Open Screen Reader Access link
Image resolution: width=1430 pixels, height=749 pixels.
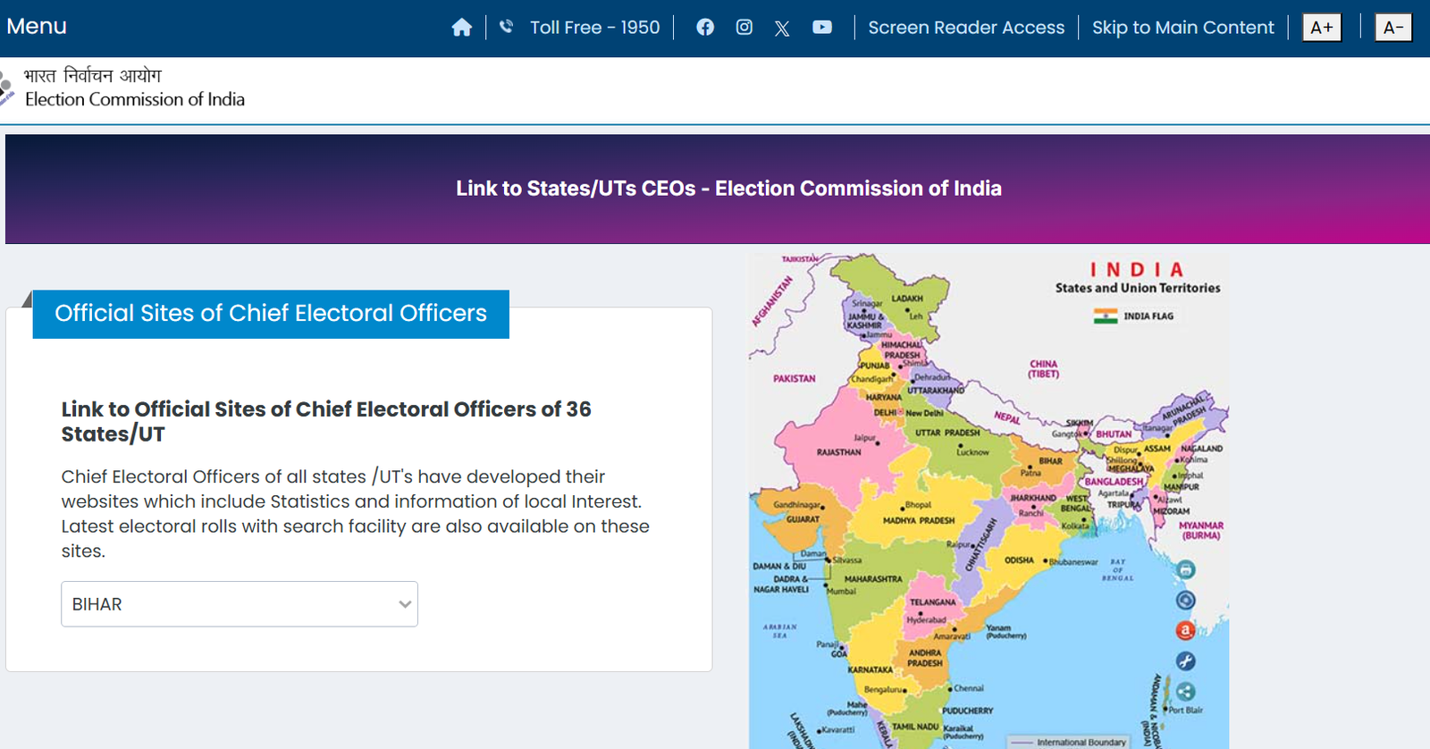[x=966, y=28]
